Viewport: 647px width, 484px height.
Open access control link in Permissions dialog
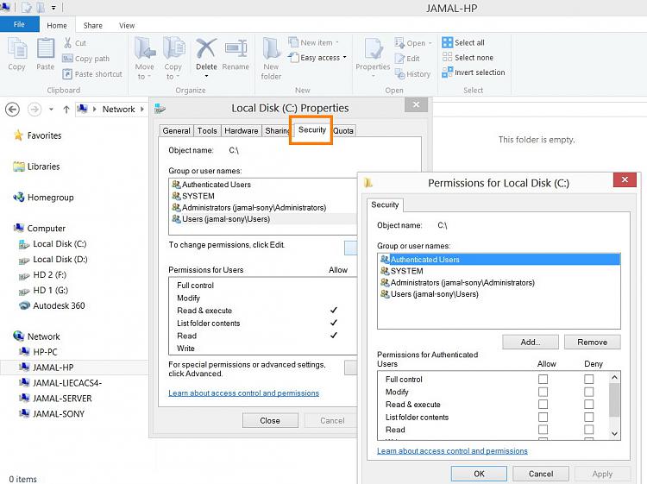click(452, 451)
